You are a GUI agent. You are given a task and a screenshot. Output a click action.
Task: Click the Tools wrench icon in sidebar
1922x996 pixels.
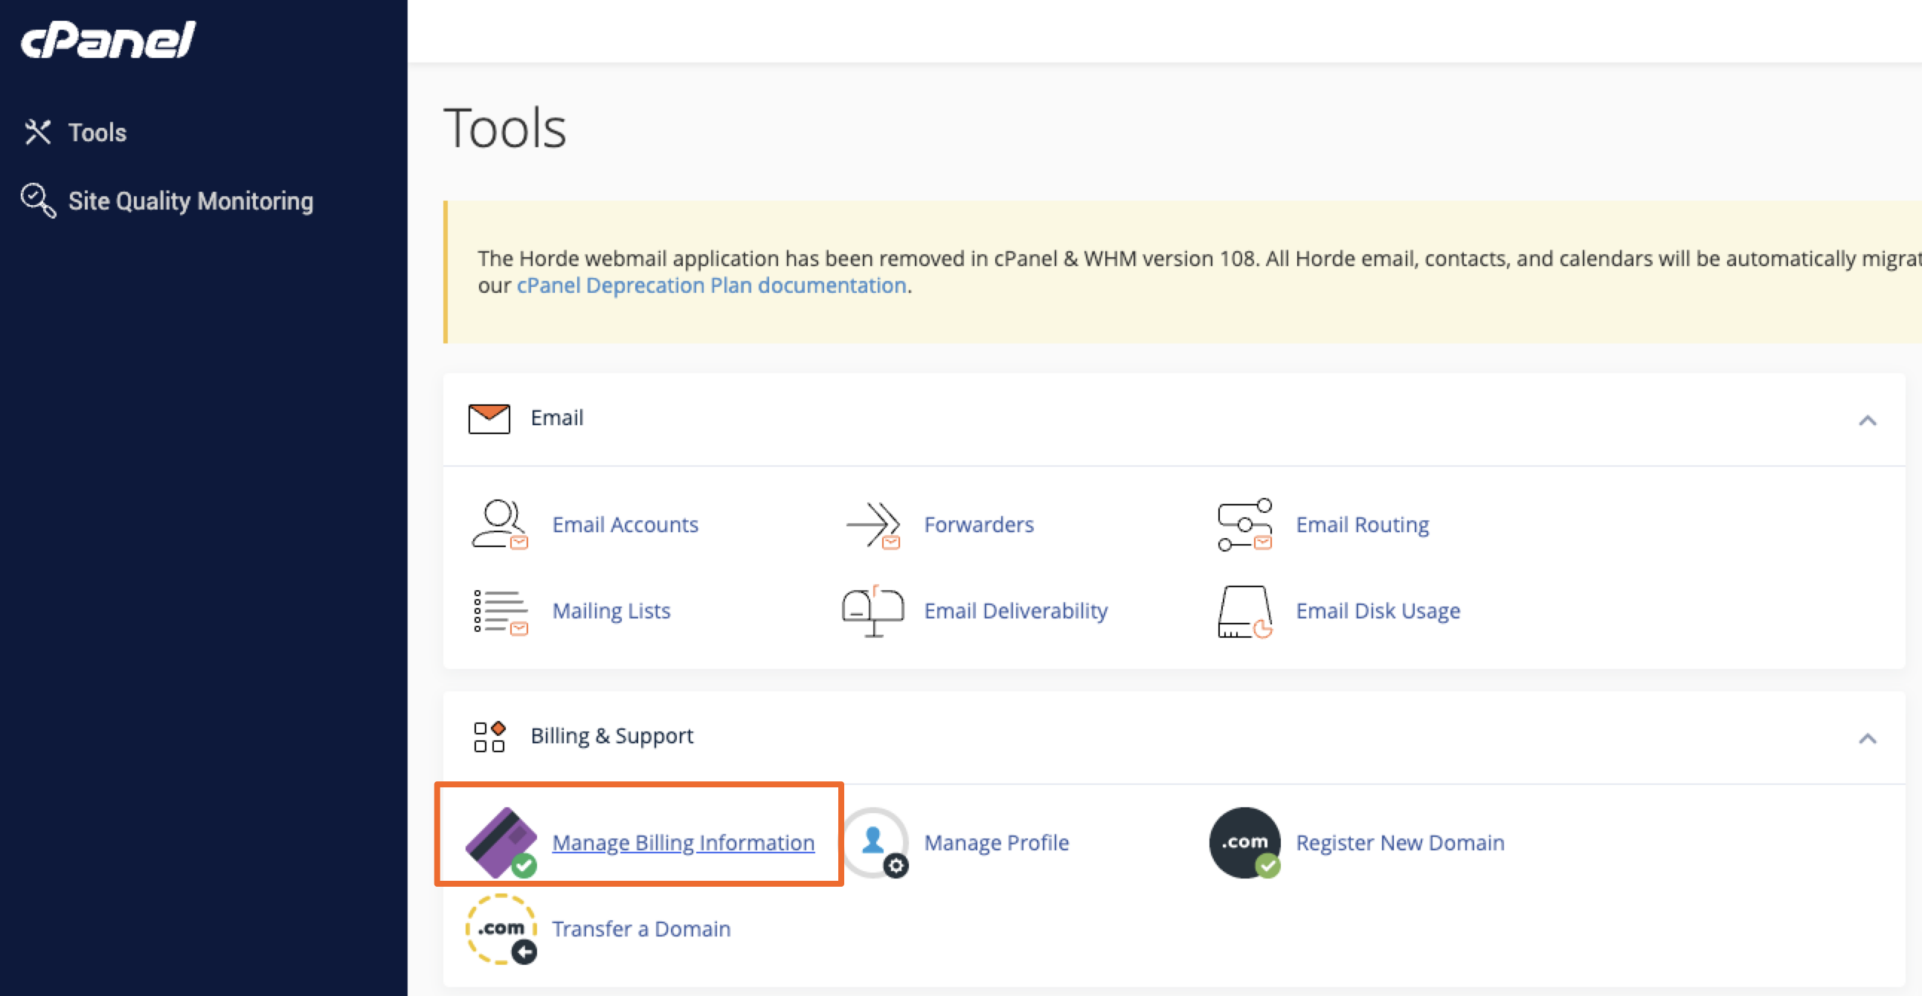tap(37, 132)
